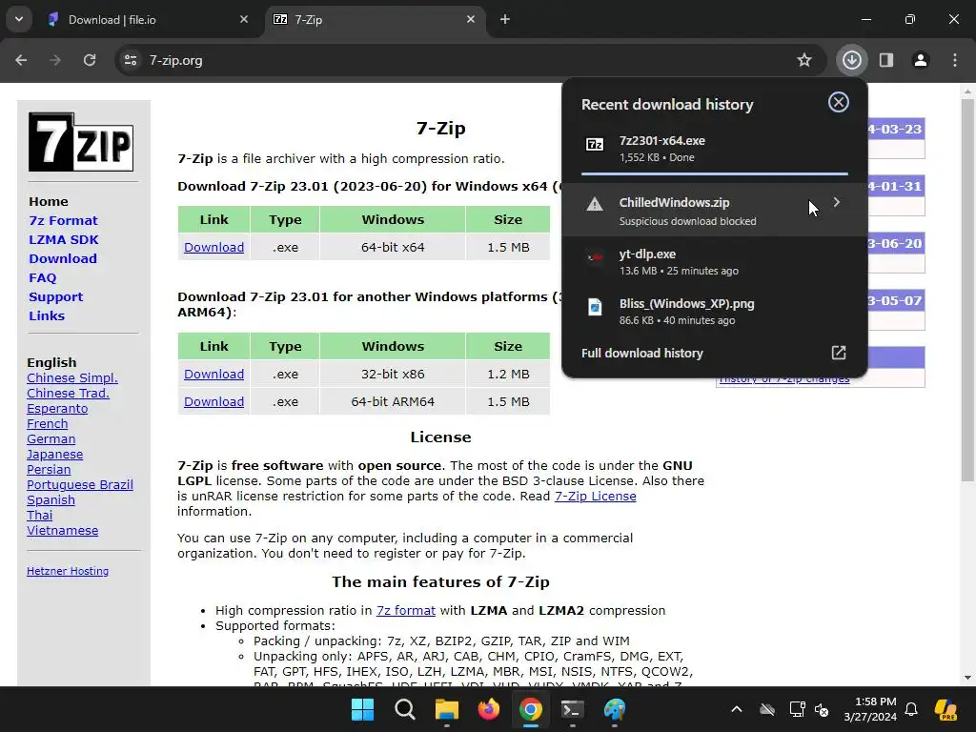976x732 pixels.
Task: Open yt-dlp.exe from download history
Action: coord(715,261)
